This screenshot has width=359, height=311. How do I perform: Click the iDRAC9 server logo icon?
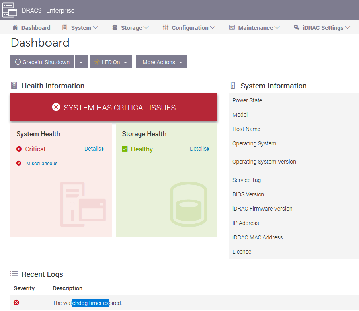coord(10,10)
